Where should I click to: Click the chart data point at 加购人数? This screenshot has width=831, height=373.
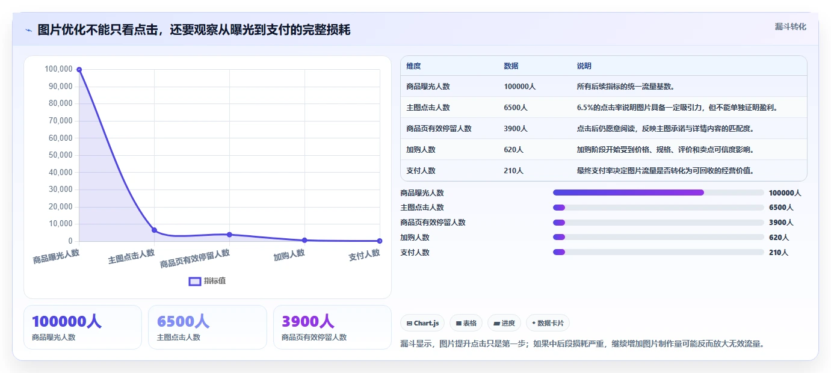point(304,240)
